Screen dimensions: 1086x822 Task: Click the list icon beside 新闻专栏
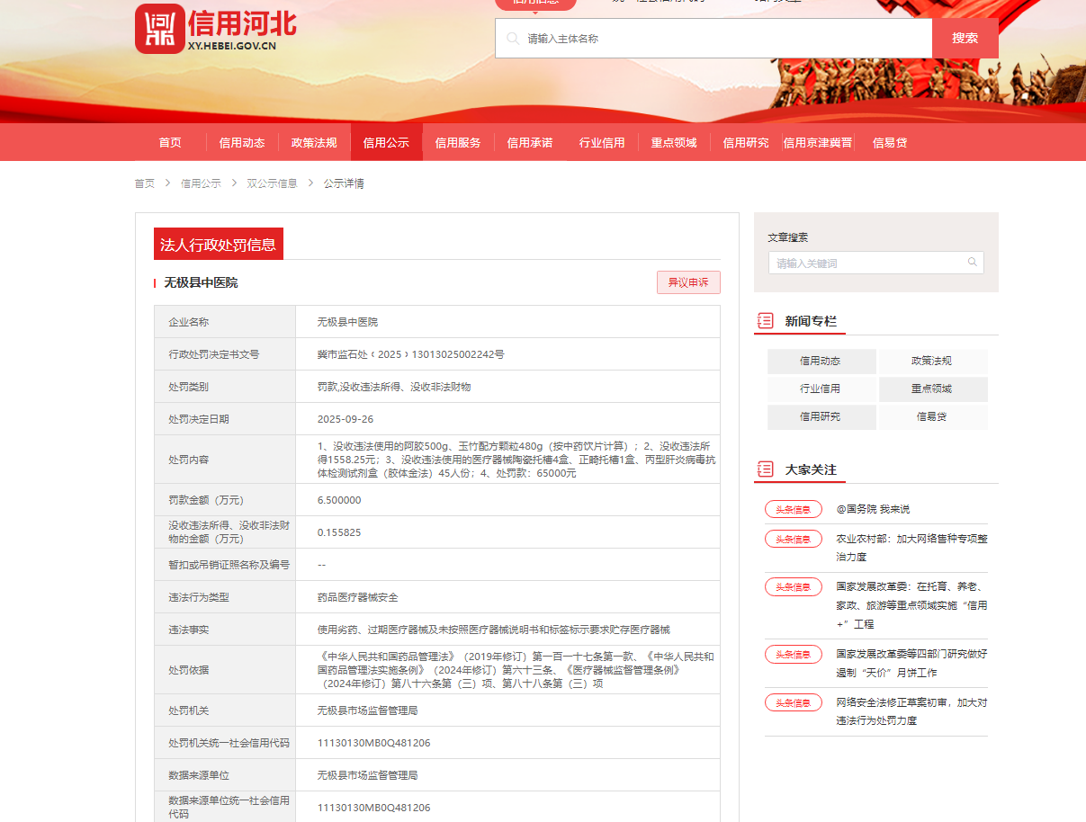(x=766, y=321)
